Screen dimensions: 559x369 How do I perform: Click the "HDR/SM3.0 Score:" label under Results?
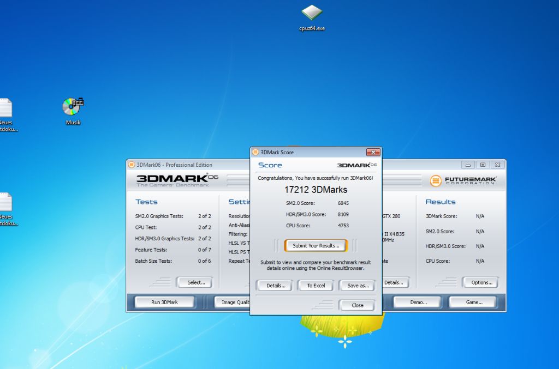click(x=445, y=246)
